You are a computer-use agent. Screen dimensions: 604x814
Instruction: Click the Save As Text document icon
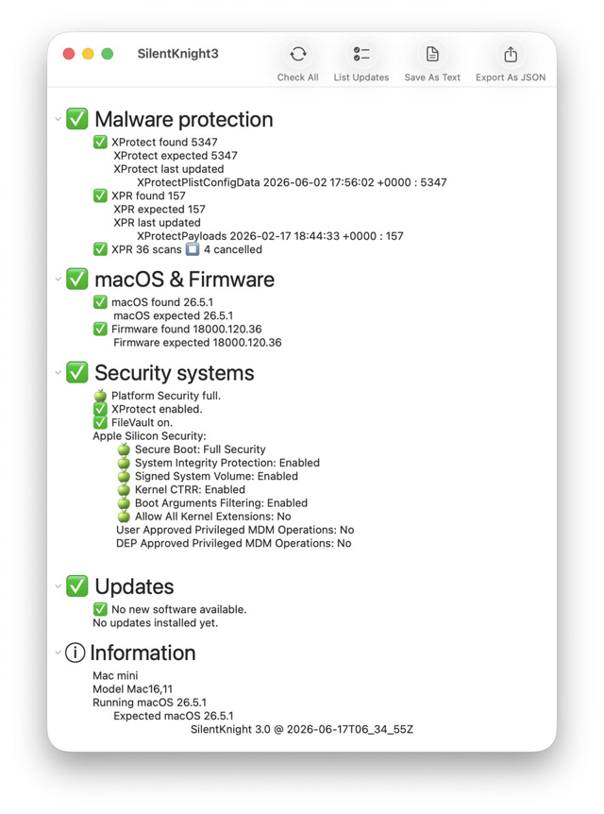(432, 54)
